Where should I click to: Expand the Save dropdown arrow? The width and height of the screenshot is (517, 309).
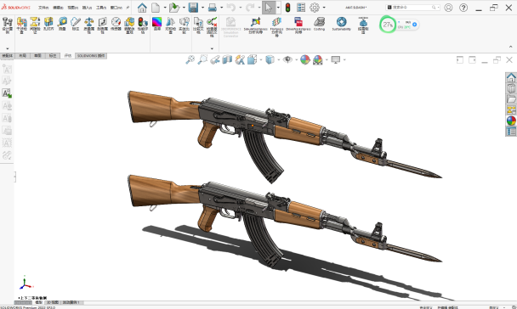point(202,8)
